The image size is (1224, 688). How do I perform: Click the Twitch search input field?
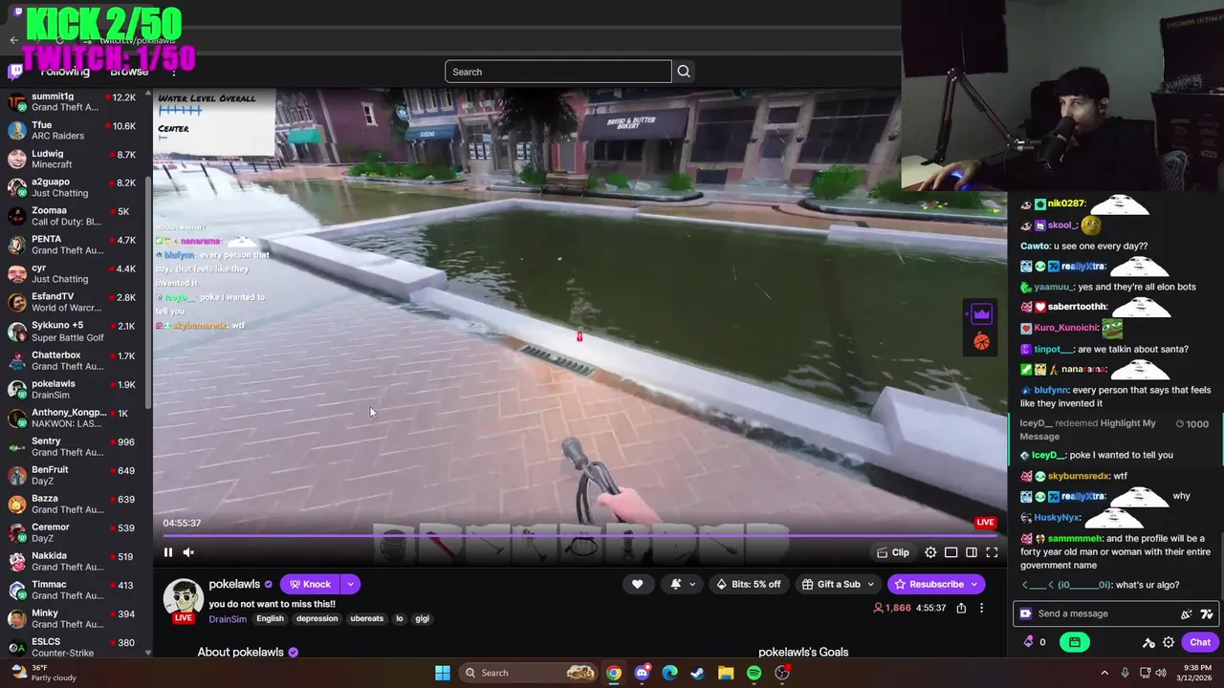pos(557,72)
